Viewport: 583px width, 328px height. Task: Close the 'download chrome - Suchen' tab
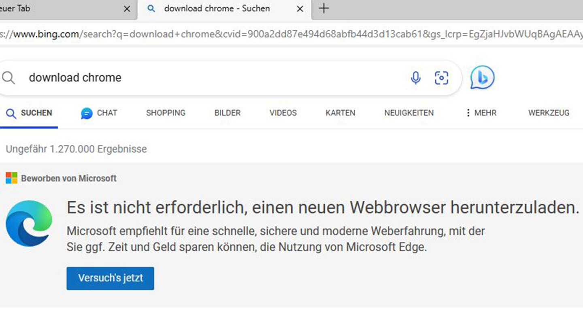point(300,9)
